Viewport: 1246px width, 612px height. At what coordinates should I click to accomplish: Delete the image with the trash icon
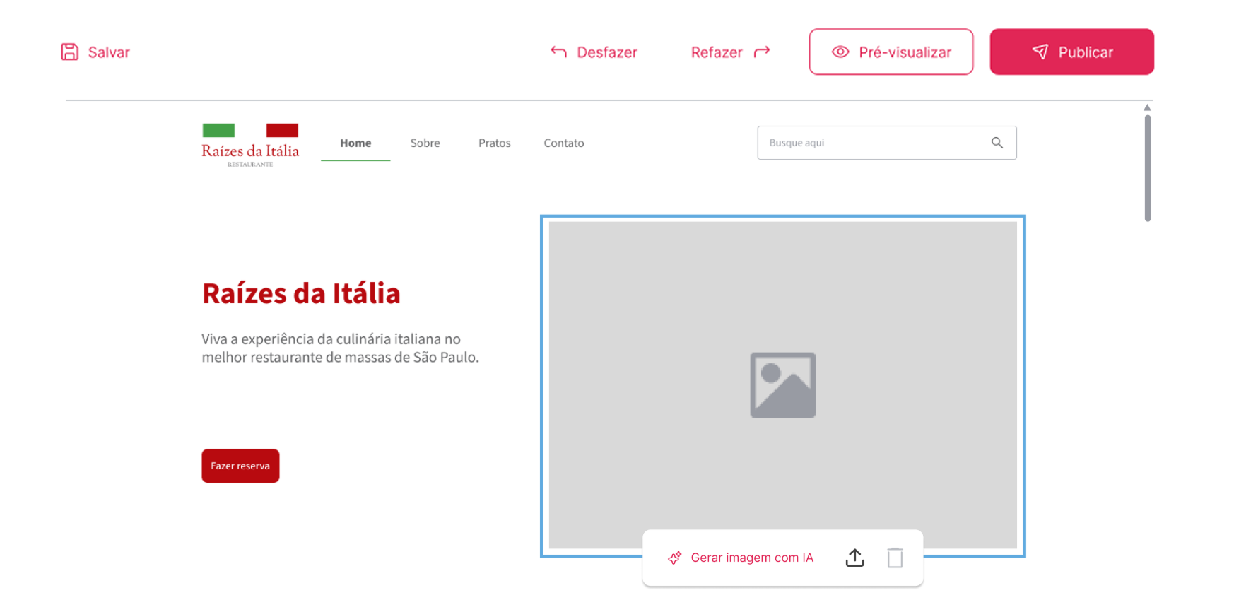pos(895,558)
